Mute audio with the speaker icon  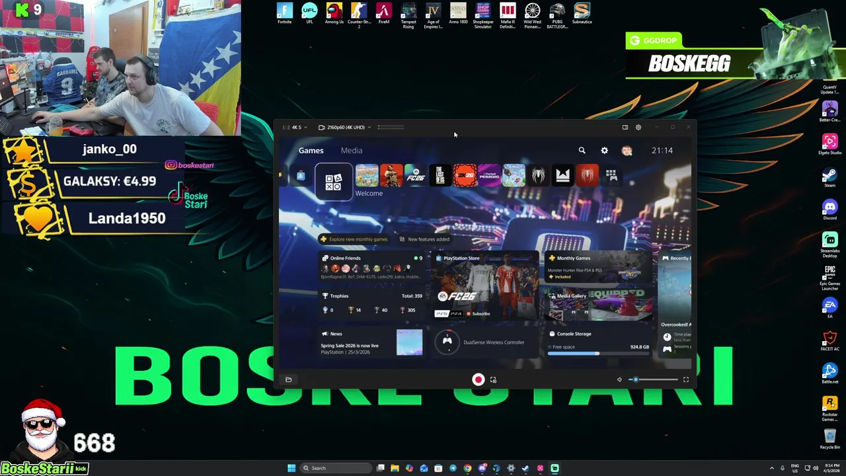[x=619, y=379]
